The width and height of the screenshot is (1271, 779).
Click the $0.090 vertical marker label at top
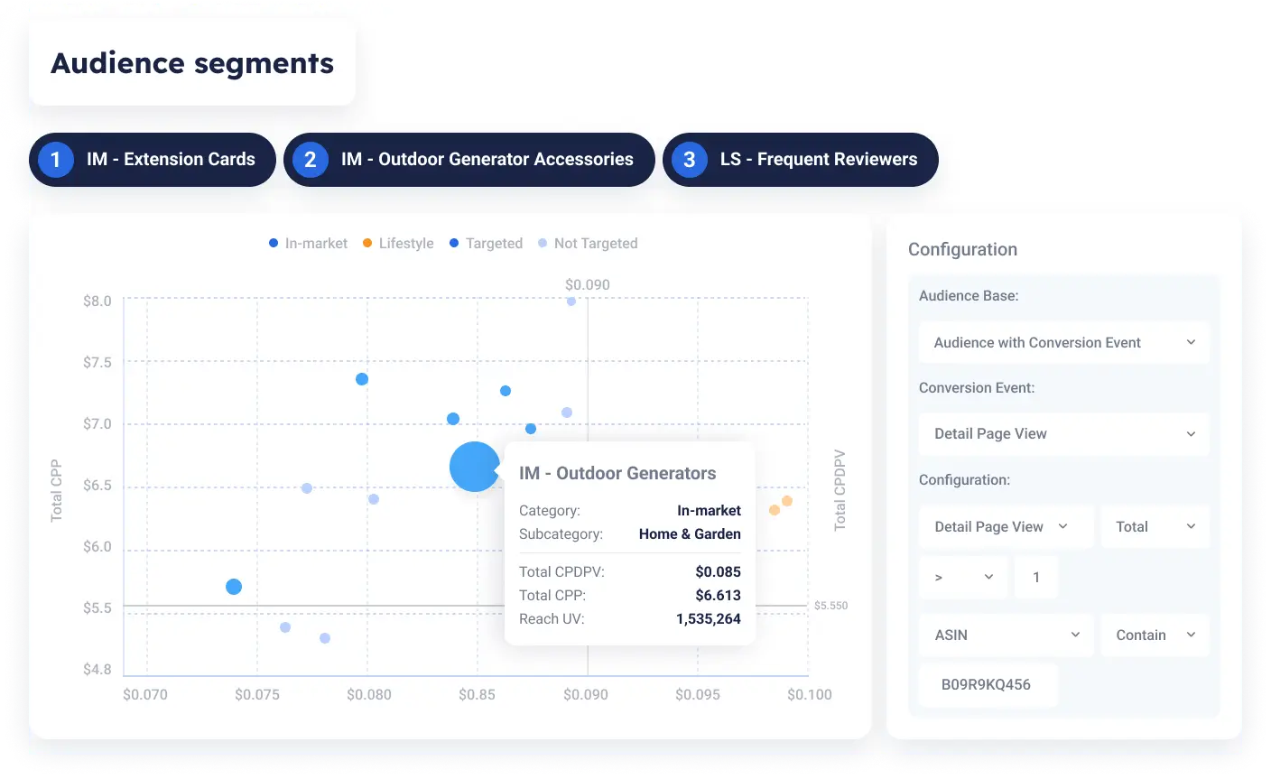coord(588,285)
